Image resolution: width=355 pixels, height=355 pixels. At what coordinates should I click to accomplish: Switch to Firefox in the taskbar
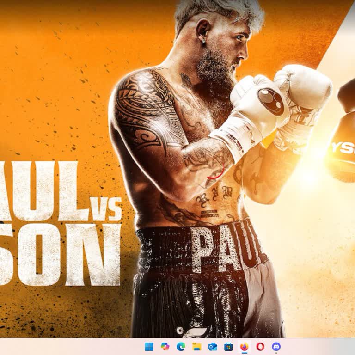coord(244,347)
